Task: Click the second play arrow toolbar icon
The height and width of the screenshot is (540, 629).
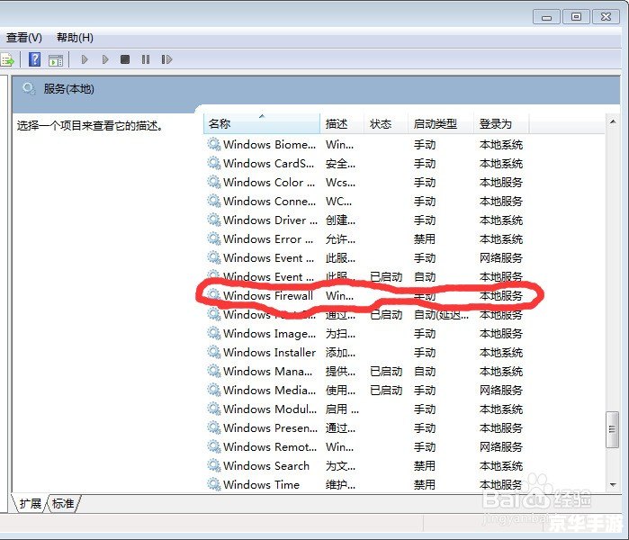Action: click(x=105, y=59)
